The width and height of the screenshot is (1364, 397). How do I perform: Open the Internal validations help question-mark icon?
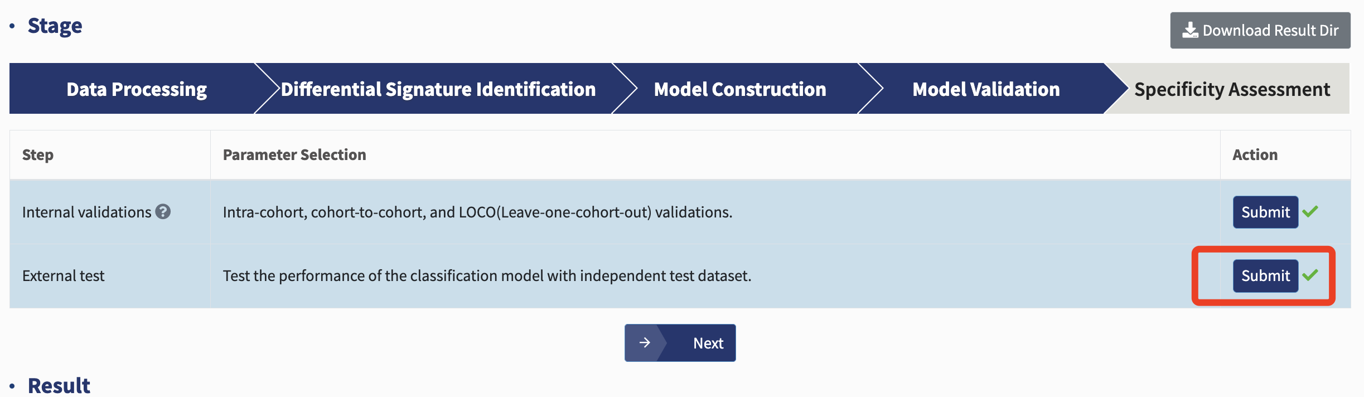point(163,211)
